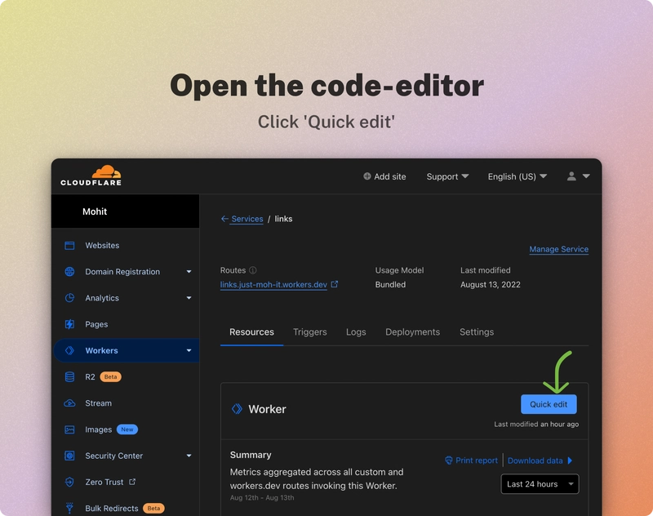This screenshot has height=516, width=653.
Task: Click the Stream cloud icon
Action: [69, 403]
